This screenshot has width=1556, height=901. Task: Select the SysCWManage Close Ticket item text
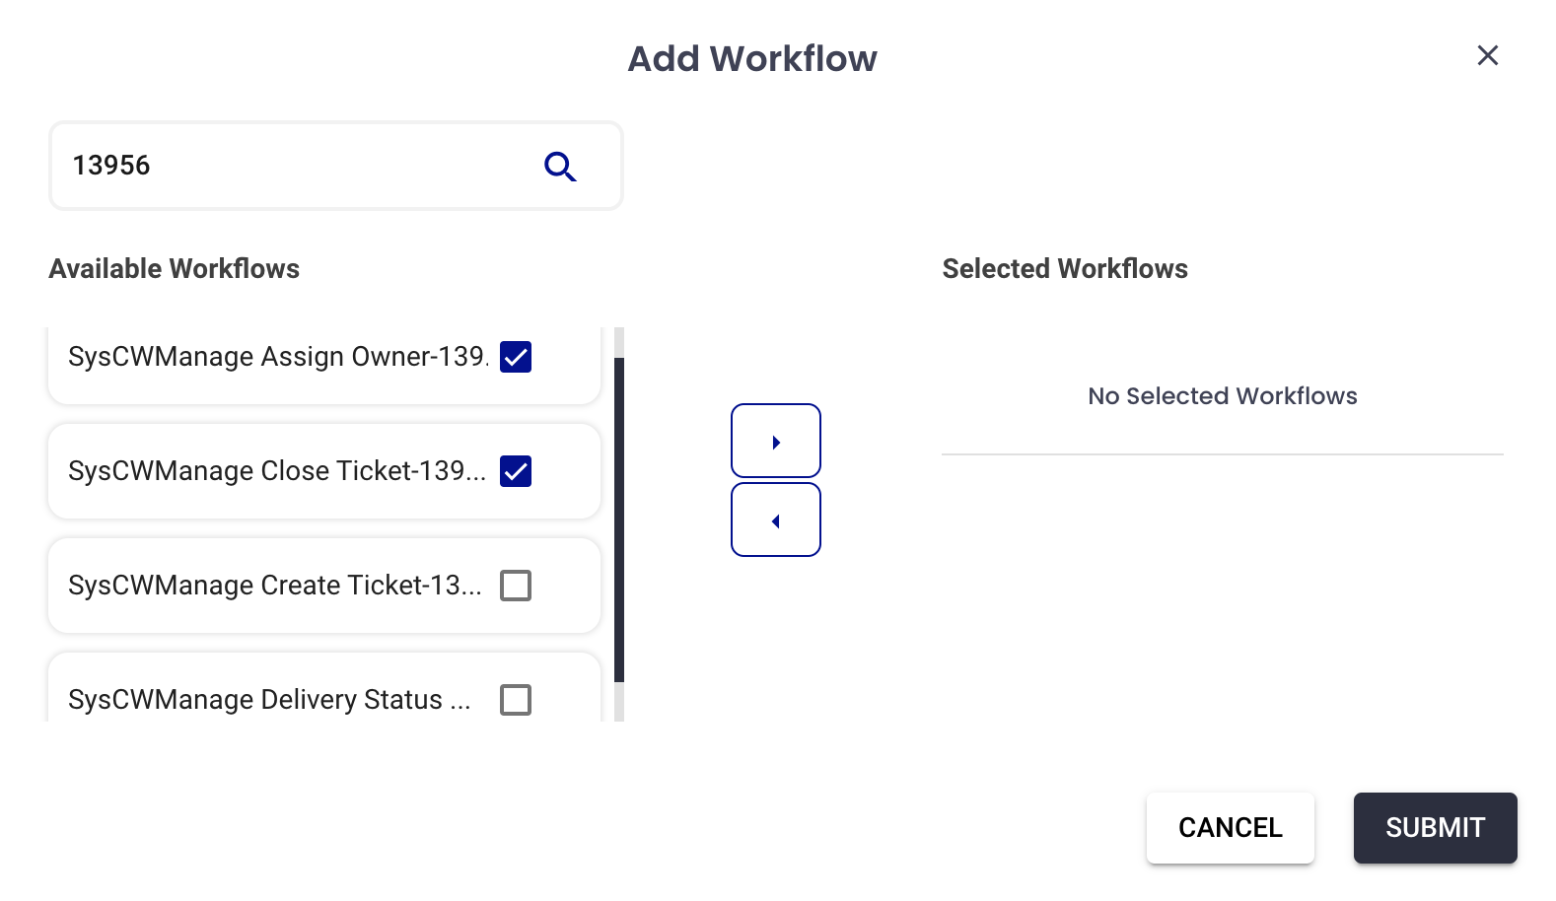point(276,471)
